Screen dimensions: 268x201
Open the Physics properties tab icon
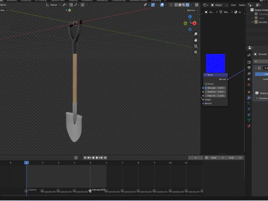(x=249, y=109)
